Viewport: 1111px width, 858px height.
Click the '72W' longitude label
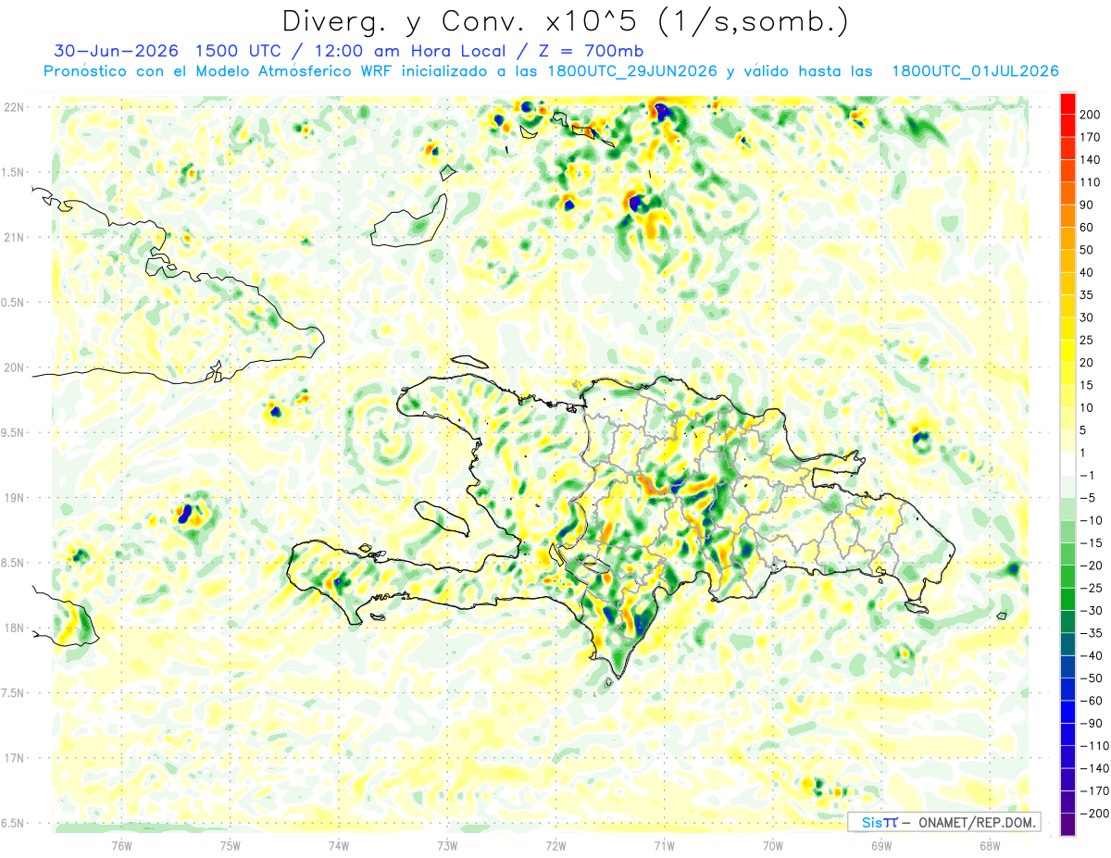point(555,845)
